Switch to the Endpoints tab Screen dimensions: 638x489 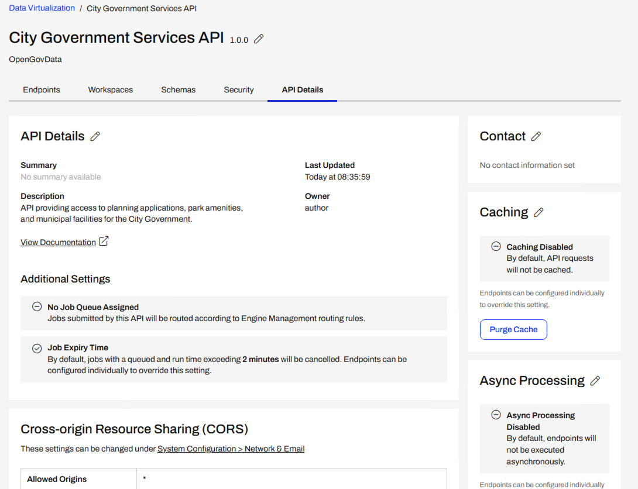pos(42,90)
